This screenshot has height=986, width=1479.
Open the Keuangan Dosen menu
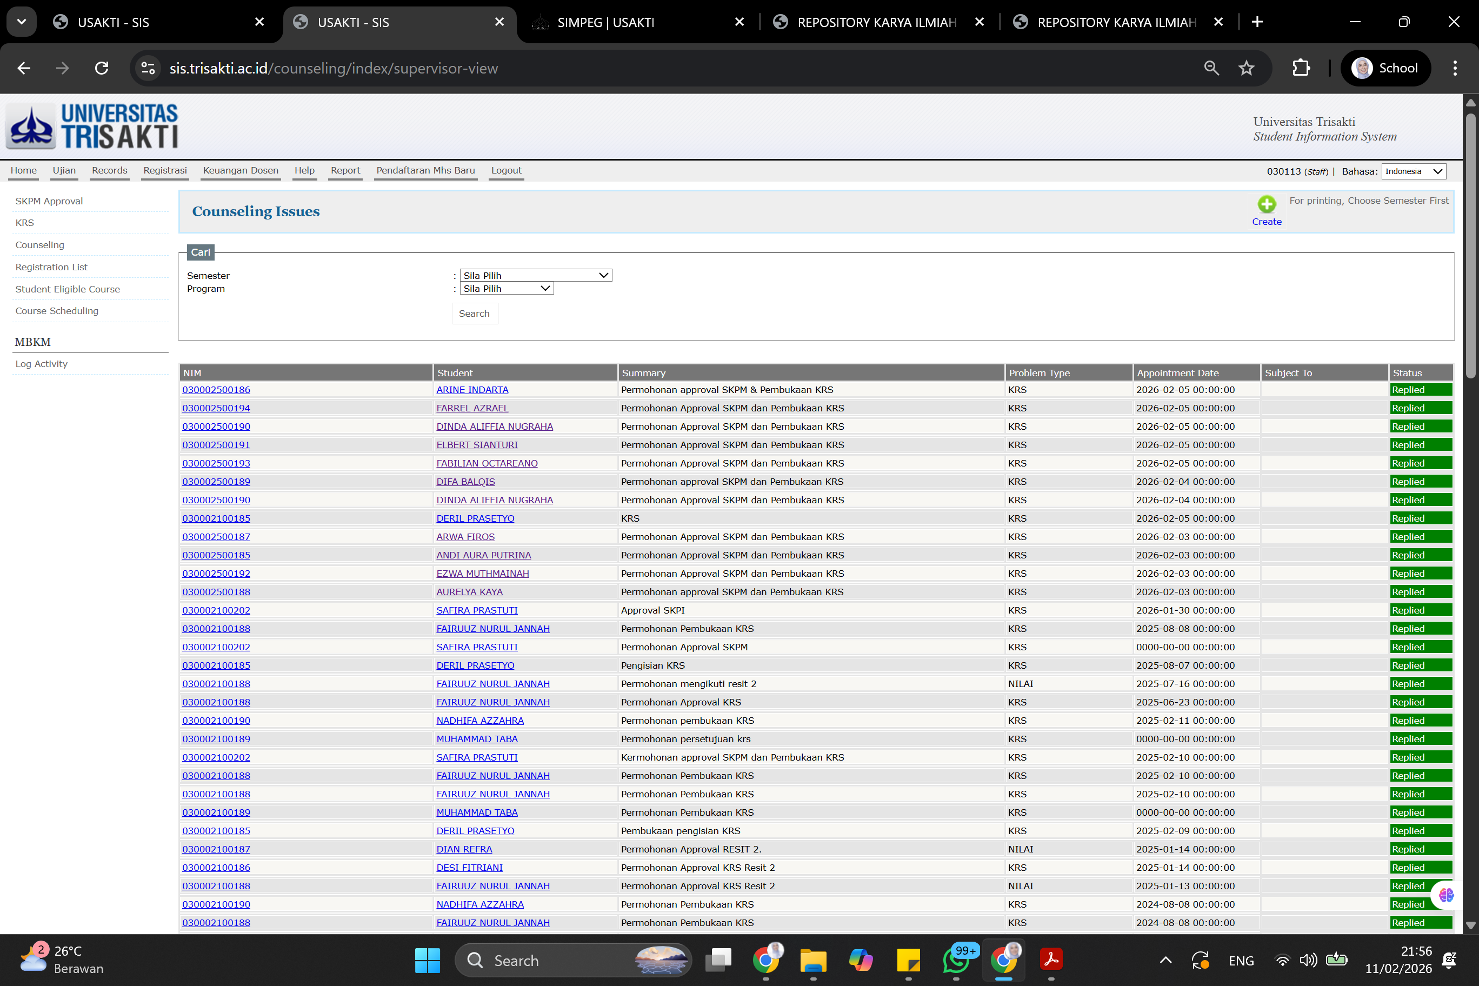(240, 170)
